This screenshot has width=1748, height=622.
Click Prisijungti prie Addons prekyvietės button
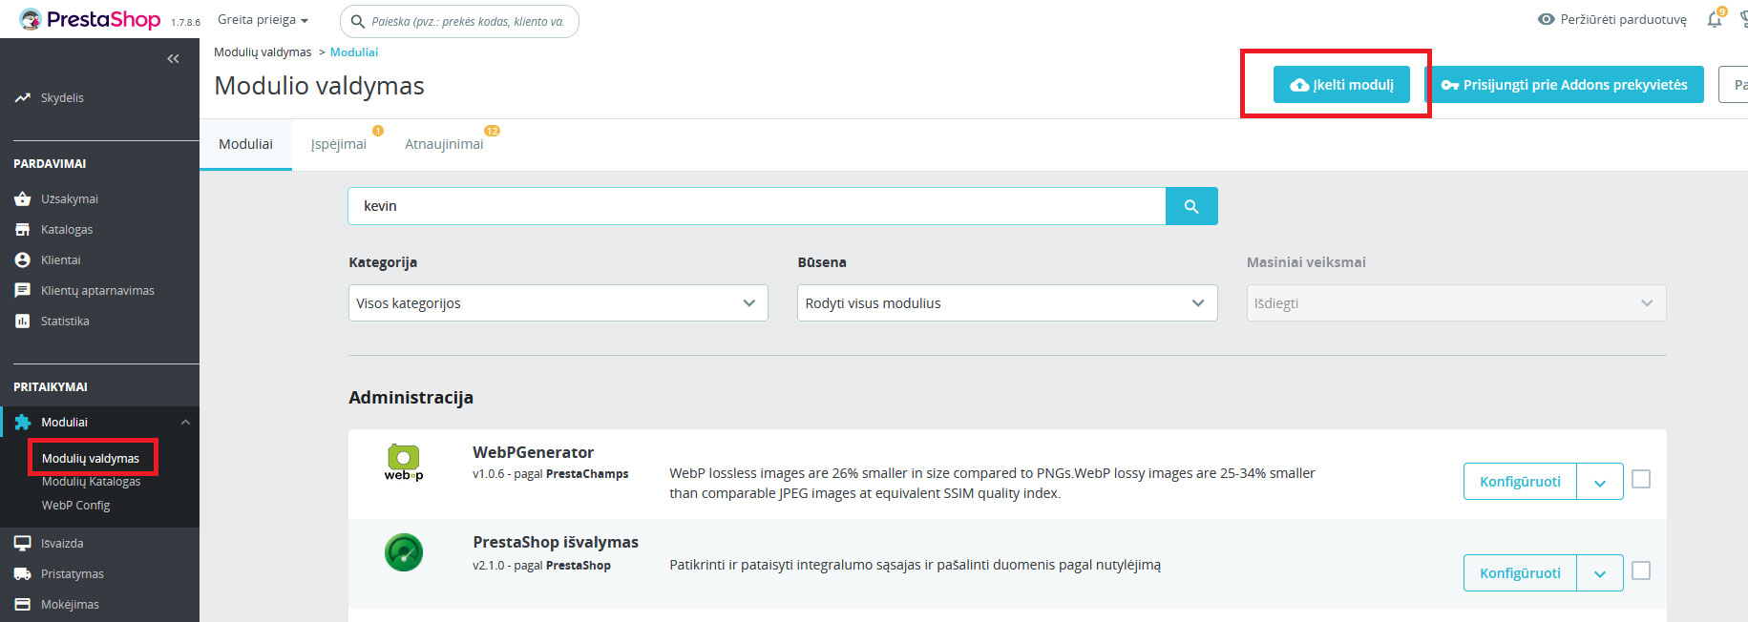click(x=1565, y=85)
